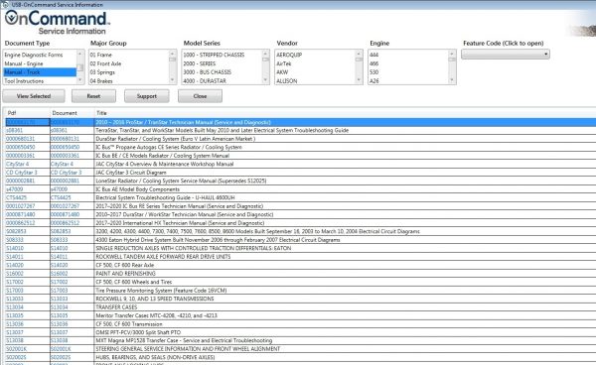Select 'CF 500, CF 600 Wheels and Tires' row
This screenshot has width=596, height=365.
[x=301, y=282]
